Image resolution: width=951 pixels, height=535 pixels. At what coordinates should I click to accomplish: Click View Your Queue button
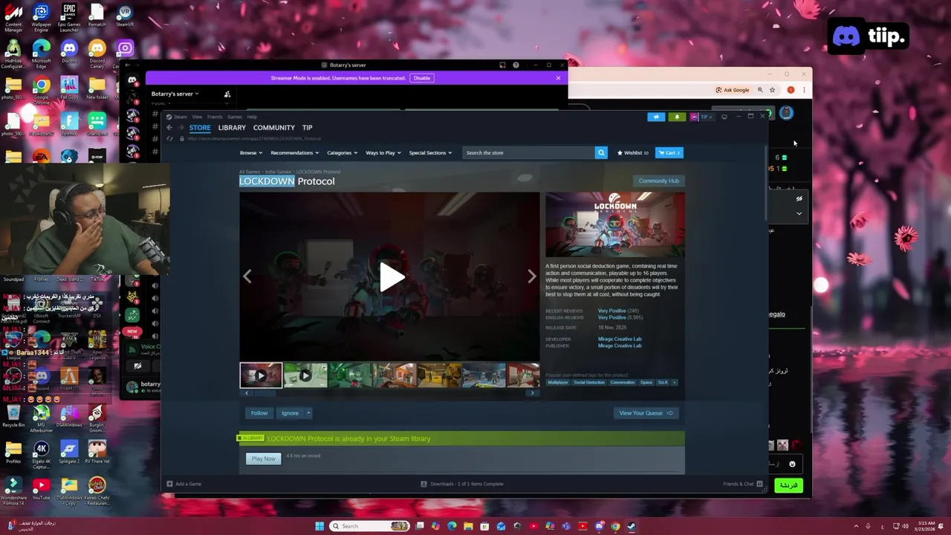click(646, 413)
